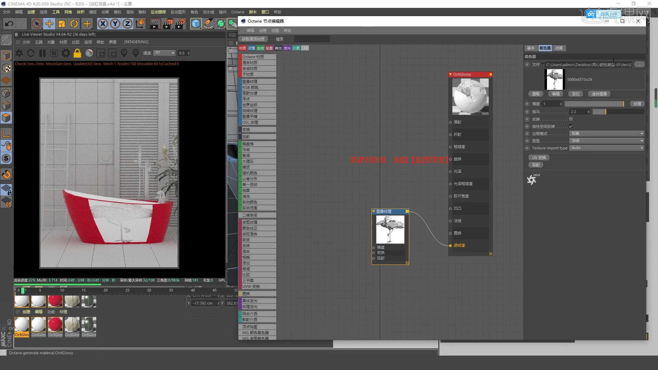The width and height of the screenshot is (658, 370).
Task: Switch to the 基本 tab
Action: pyautogui.click(x=531, y=48)
